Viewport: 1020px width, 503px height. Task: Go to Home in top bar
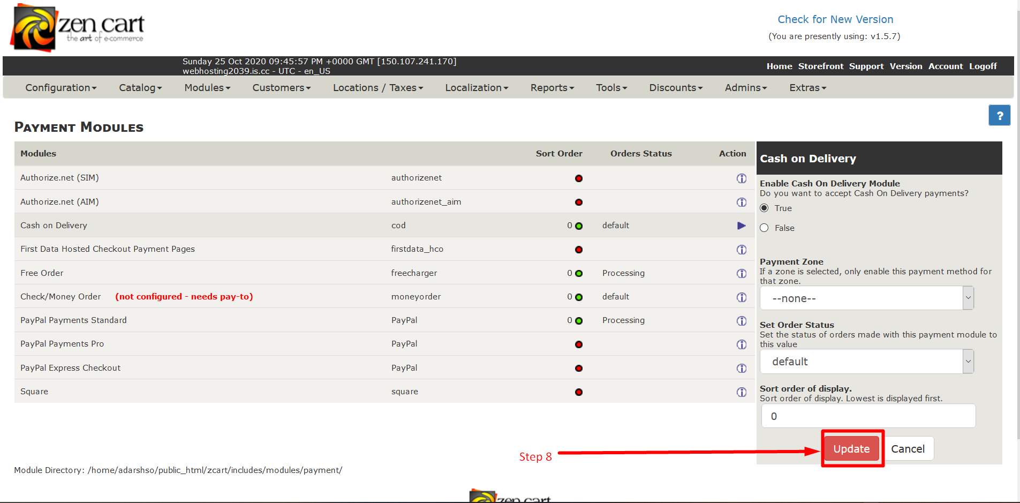779,66
